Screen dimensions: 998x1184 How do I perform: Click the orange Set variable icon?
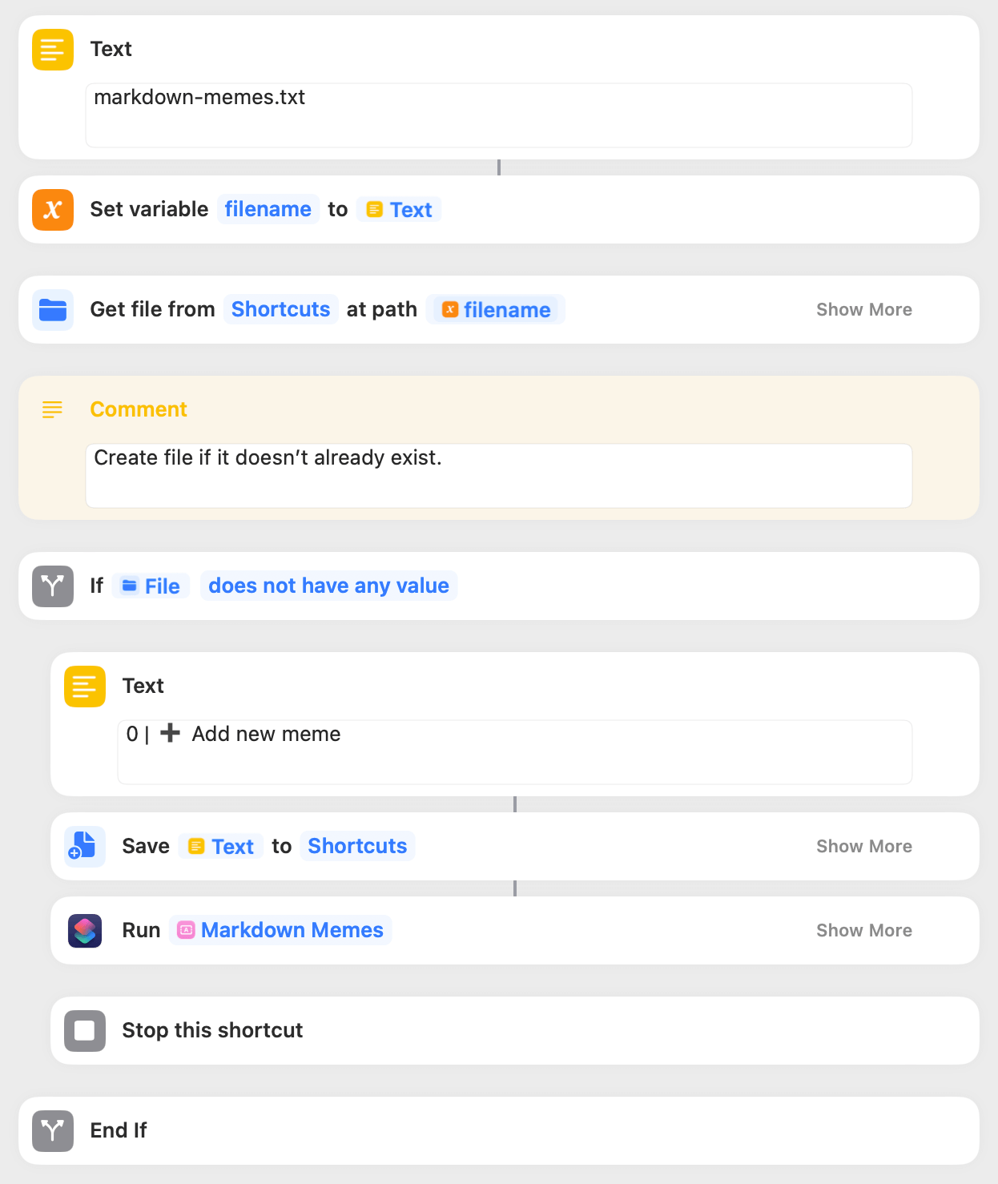tap(53, 210)
